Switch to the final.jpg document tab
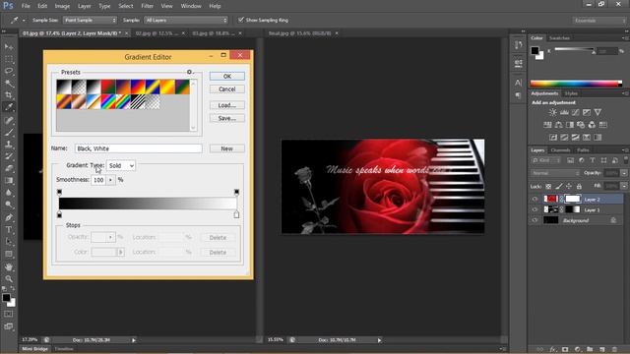 coord(299,33)
